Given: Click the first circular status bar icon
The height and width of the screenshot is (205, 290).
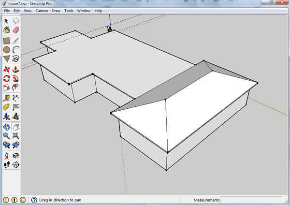Looking at the screenshot, I should pyautogui.click(x=6, y=200).
